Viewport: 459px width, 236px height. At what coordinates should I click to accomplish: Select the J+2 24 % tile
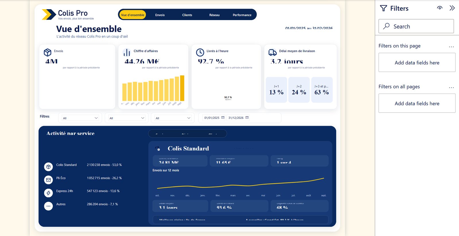(x=299, y=90)
